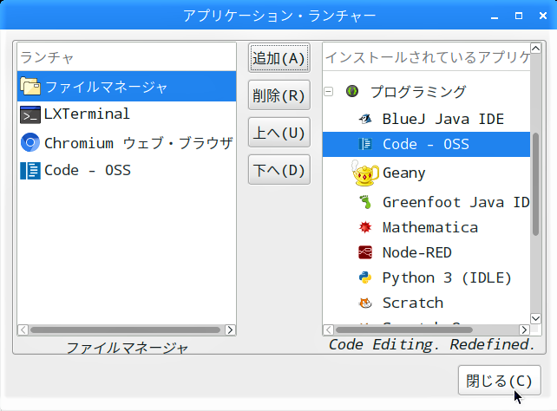557x411 pixels.
Task: Click the BlueJ Java IDE bird icon
Action: [x=365, y=119]
